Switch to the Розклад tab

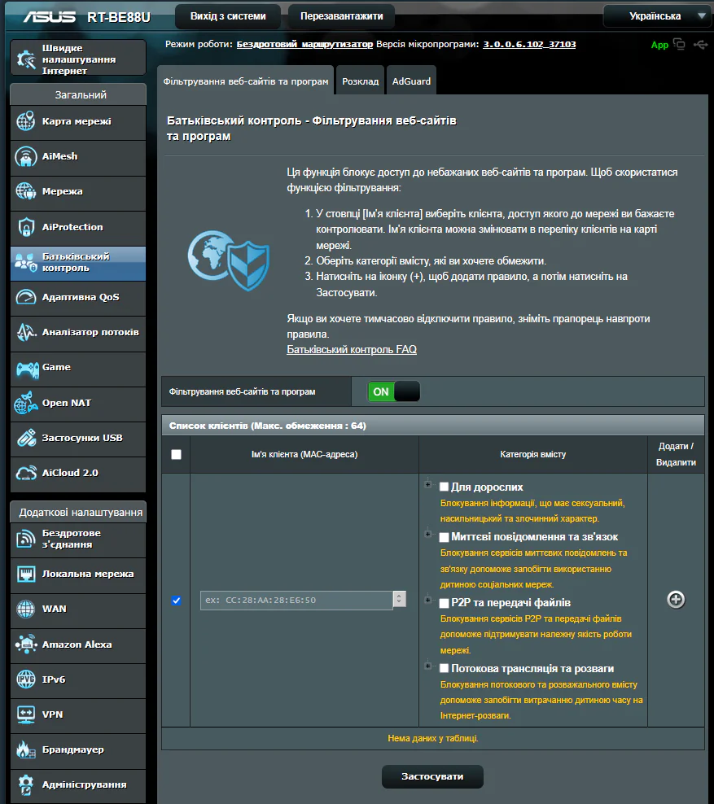click(x=360, y=81)
